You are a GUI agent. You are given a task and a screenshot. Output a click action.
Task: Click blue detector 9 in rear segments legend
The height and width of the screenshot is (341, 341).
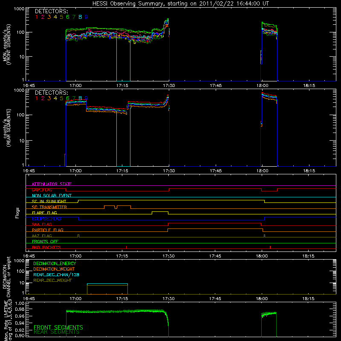pos(87,98)
